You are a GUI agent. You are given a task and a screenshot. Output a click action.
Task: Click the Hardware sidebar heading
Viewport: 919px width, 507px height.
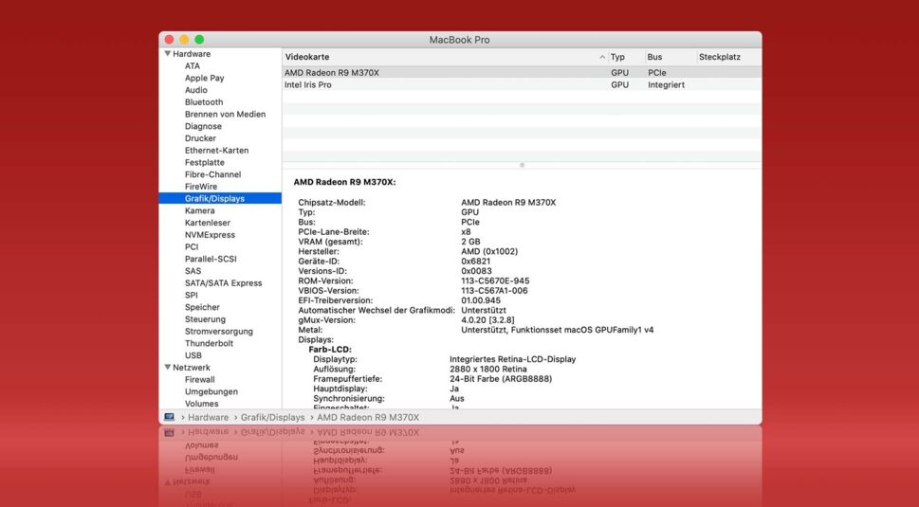(191, 53)
